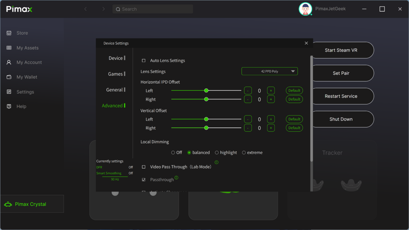The image size is (409, 230).
Task: Click the Settings sliders icon in sidebar
Action: (9, 92)
